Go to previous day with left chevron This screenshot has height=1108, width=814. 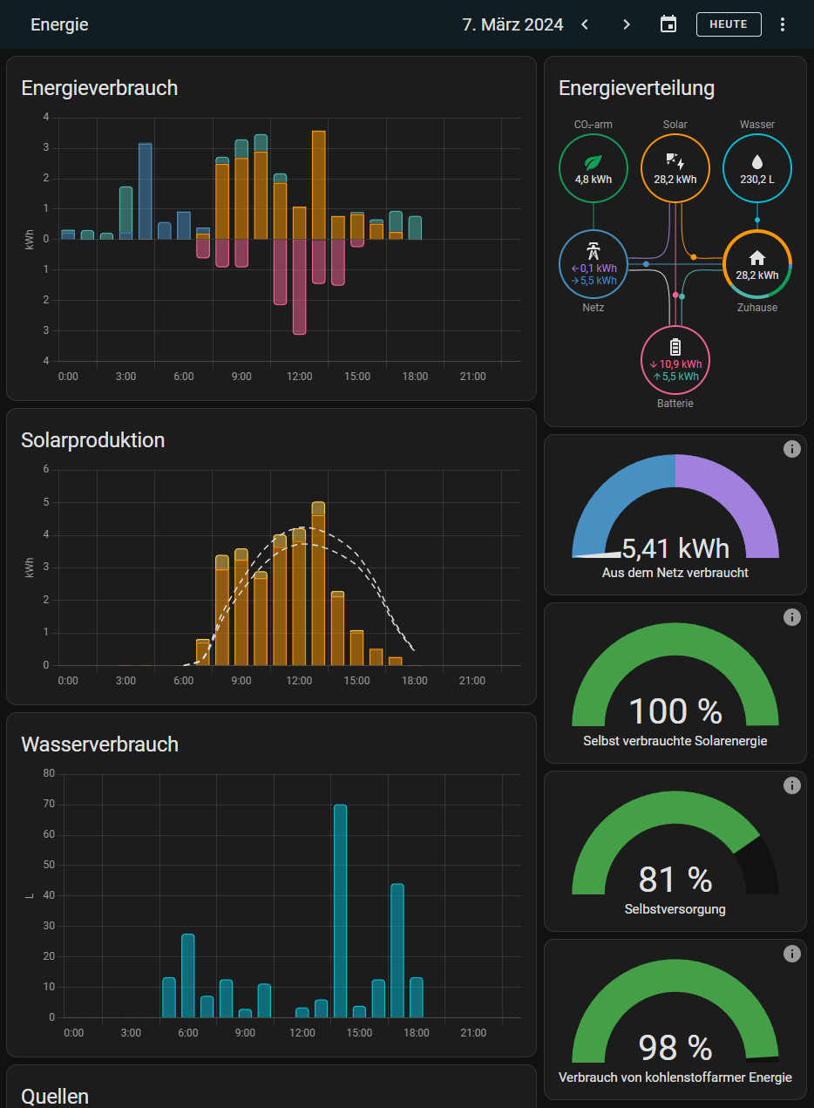click(585, 24)
